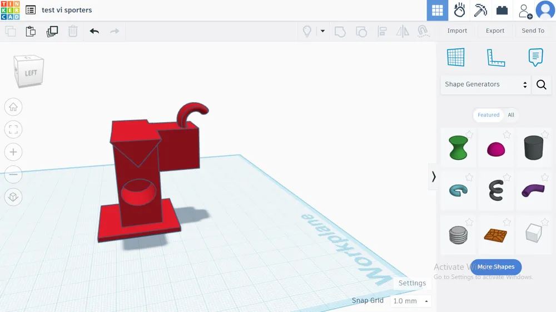Screen dimensions: 556x312
Task: Switch to the Featured tab
Action: [x=488, y=115]
